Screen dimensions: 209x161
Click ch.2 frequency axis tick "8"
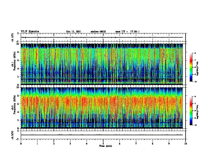[18, 96]
